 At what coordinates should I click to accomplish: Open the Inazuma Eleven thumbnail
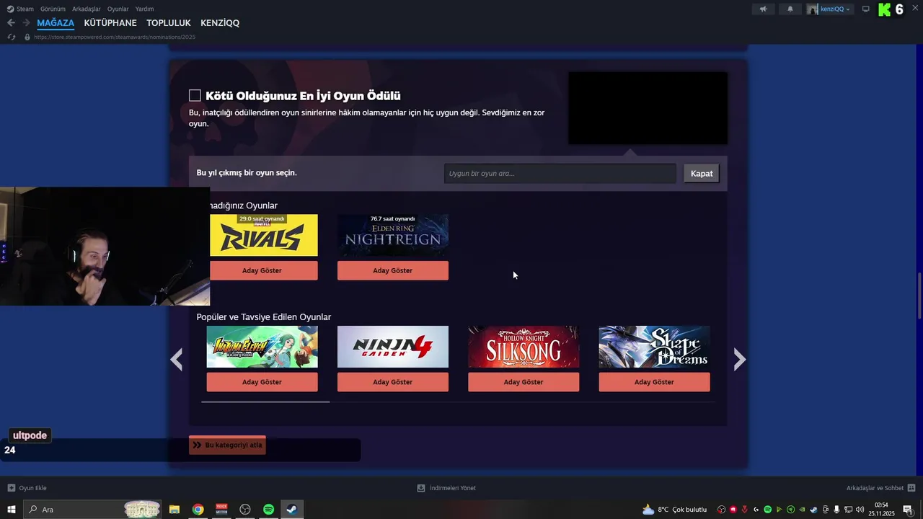262,347
